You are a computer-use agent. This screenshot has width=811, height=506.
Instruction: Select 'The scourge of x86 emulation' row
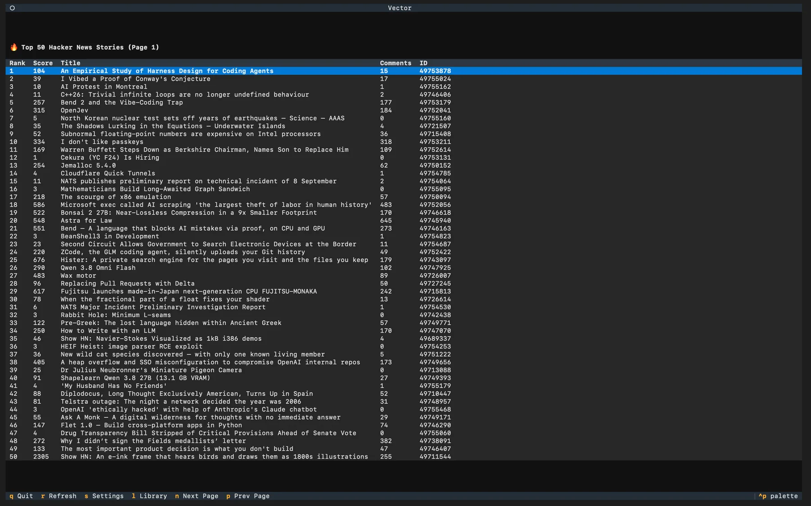(404, 197)
